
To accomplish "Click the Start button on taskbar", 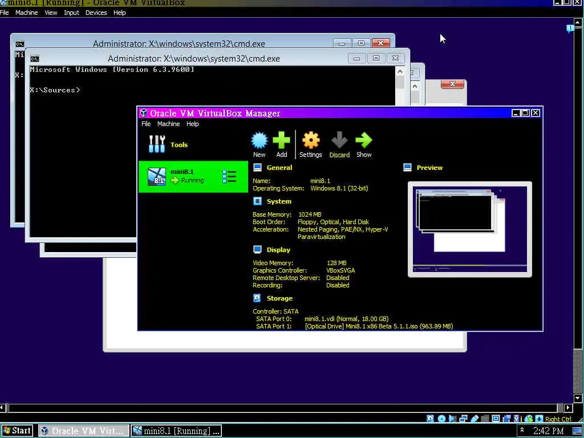I will pos(17,431).
